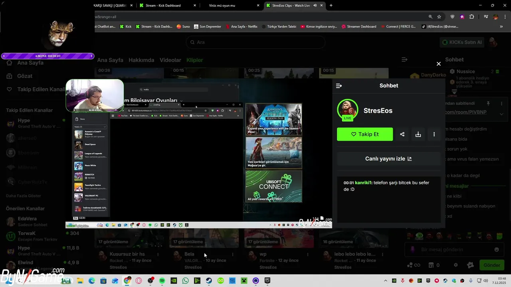The height and width of the screenshot is (287, 511).
Task: Open the Son Depremler bookmark
Action: click(x=208, y=27)
